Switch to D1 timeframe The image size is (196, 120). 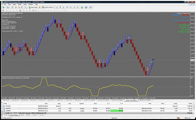(x=58, y=10)
